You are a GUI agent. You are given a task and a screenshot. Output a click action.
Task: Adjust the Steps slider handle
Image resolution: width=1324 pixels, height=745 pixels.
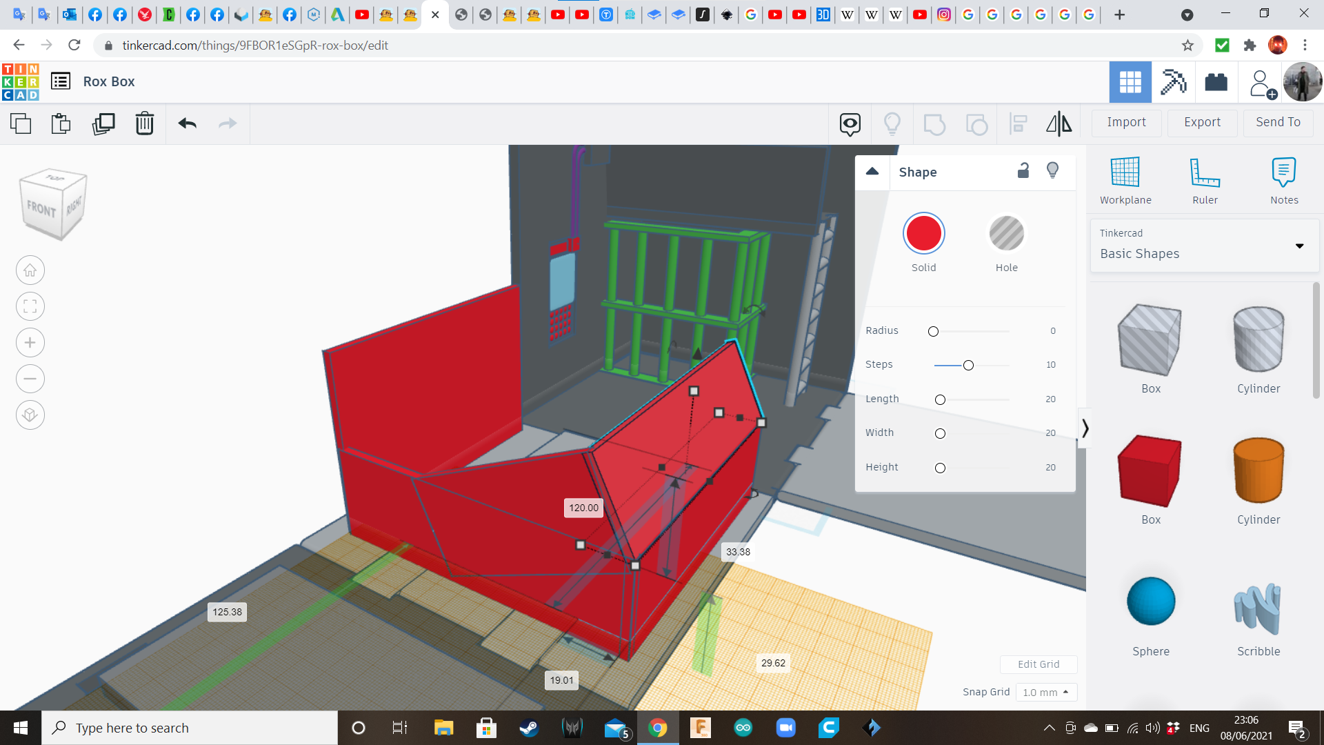click(968, 365)
